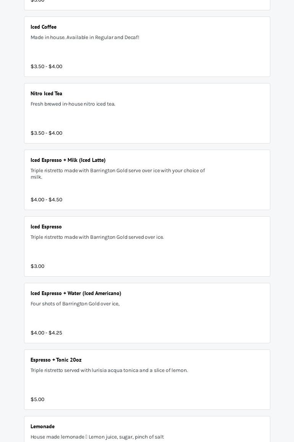Click the "Made in house" description
The width and height of the screenshot is (294, 442).
click(x=85, y=37)
